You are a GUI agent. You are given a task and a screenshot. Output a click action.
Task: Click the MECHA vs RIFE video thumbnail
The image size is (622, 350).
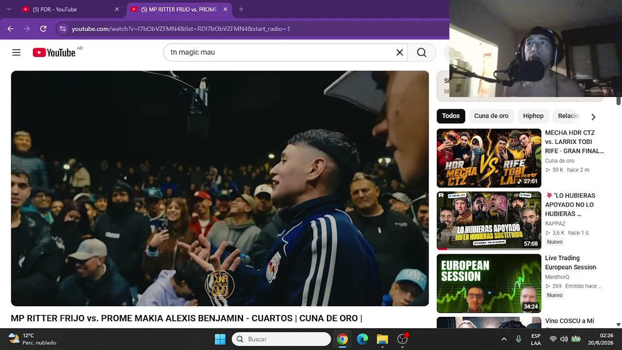click(x=489, y=158)
